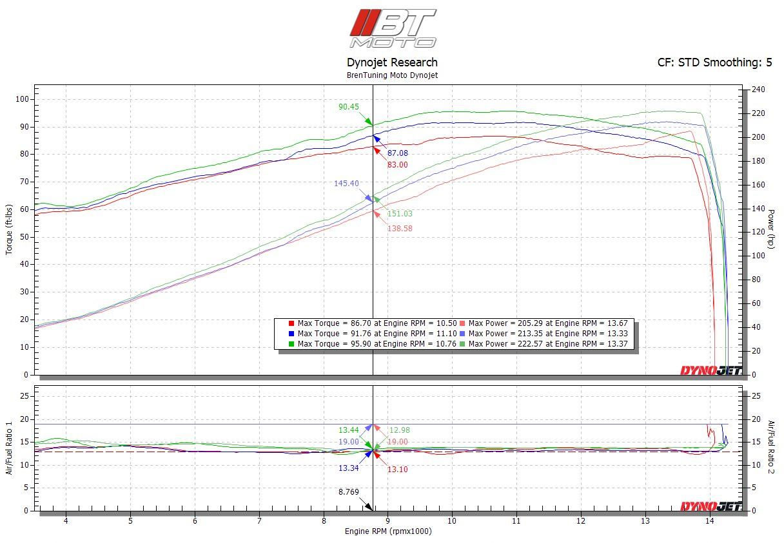Select the red Max Torque 86.70 legend swatch

coord(291,323)
